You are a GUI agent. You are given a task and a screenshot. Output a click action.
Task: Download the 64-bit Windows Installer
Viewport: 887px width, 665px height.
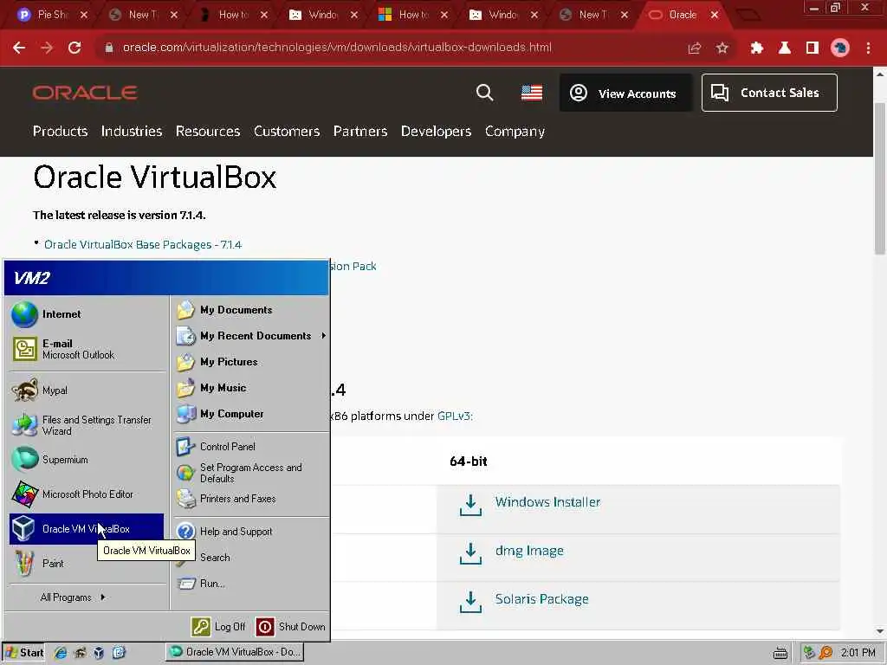click(x=547, y=502)
